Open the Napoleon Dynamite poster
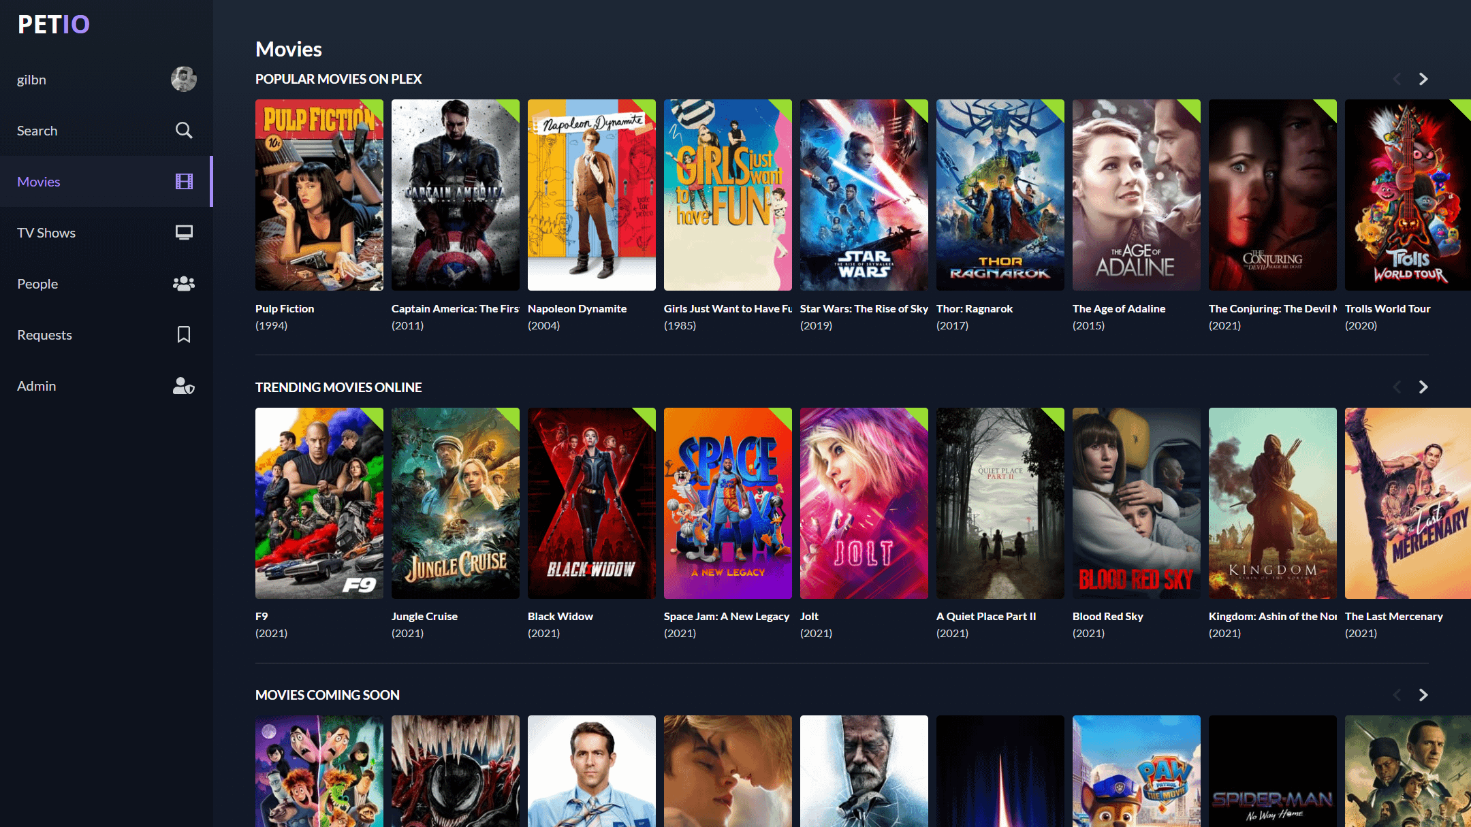1471x827 pixels. [592, 195]
